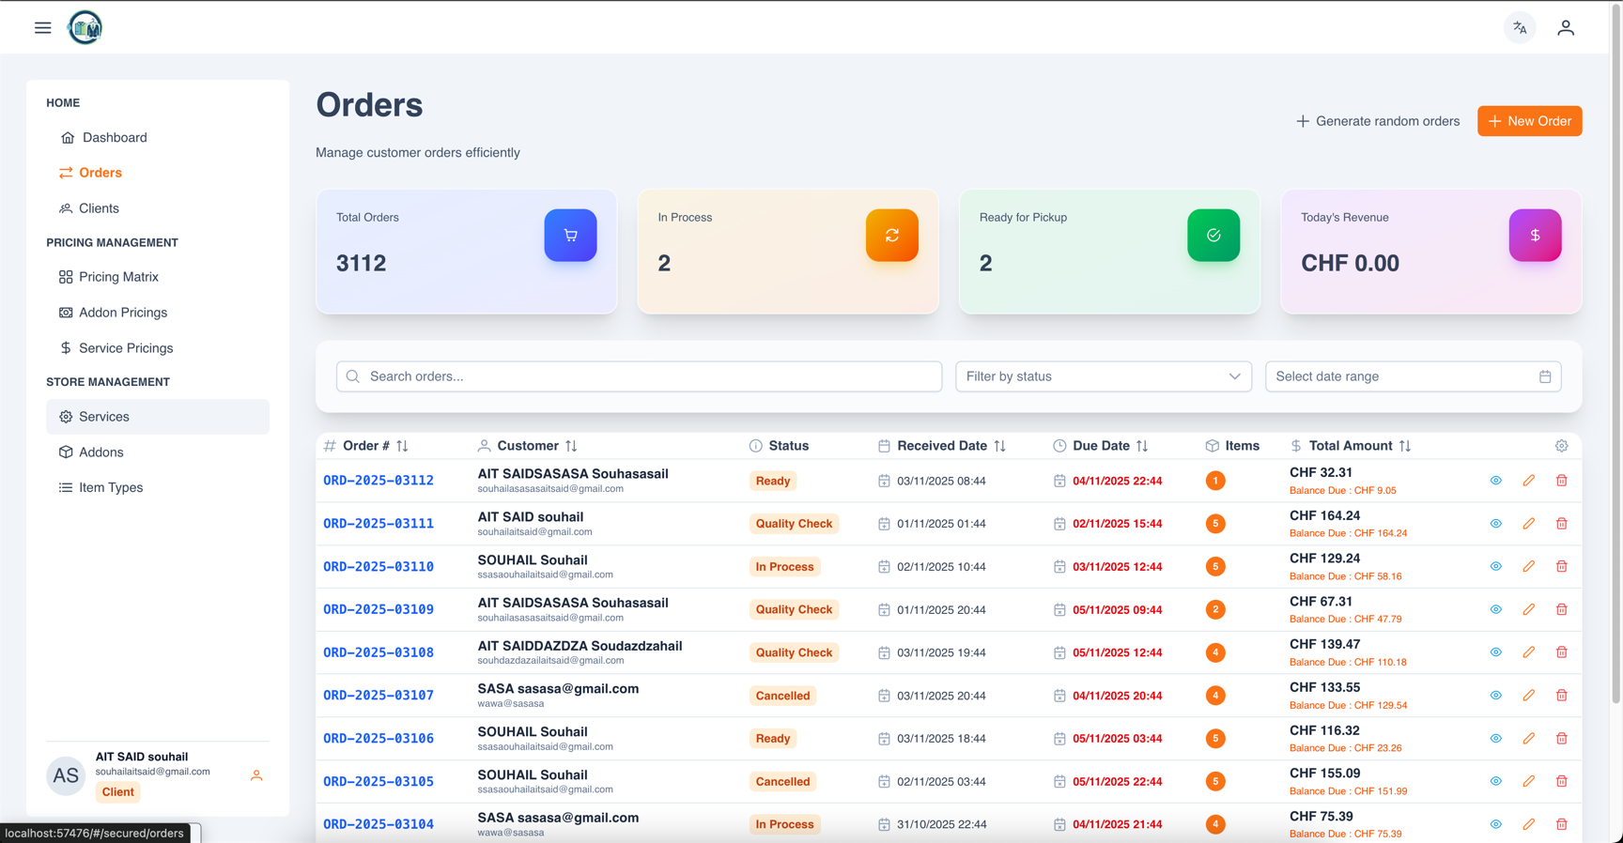Click the profile icon beside AIT SAID souhail
Screen dimensions: 1623x843
coord(256,775)
